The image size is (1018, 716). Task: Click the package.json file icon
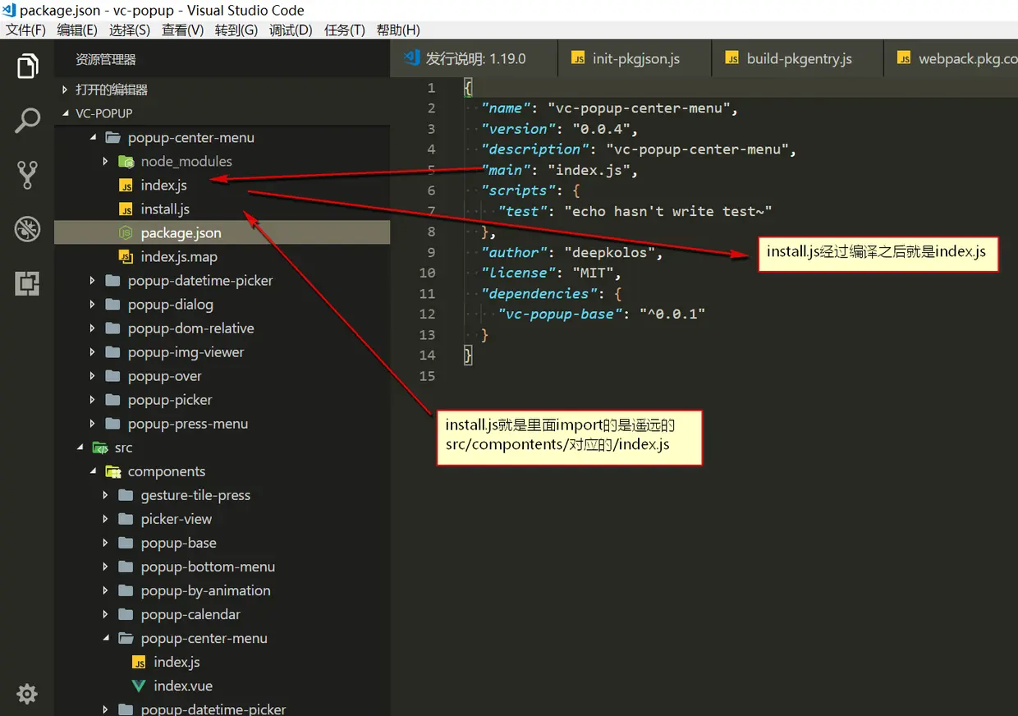coord(126,233)
